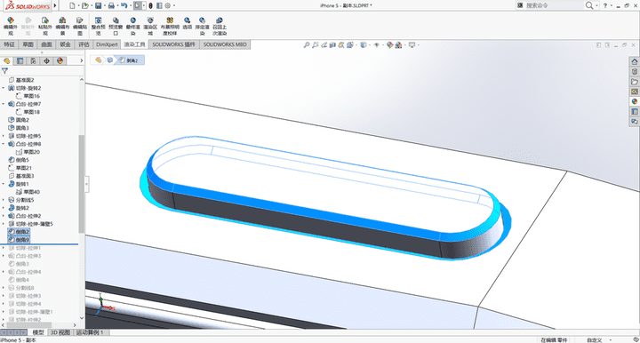This screenshot has width=640, height=343.
Task: Switch to 模型 (Model) bottom tab
Action: (x=38, y=332)
